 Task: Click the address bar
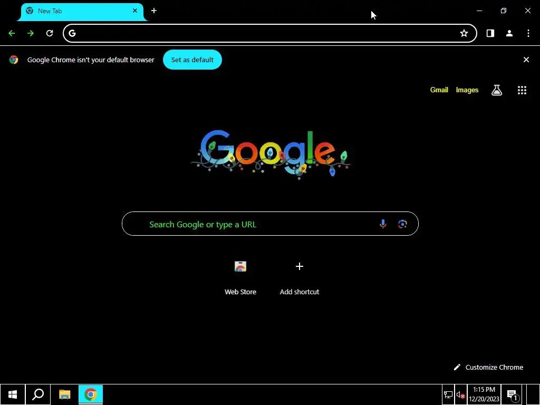[269, 33]
